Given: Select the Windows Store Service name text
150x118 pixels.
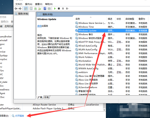Looking at the screenshot, I should (x=92, y=23).
